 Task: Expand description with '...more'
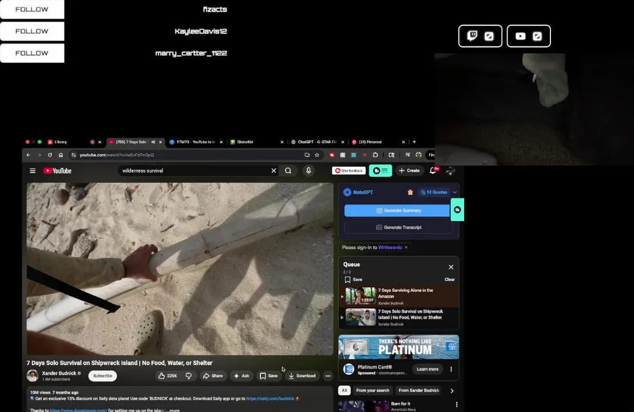click(x=173, y=410)
